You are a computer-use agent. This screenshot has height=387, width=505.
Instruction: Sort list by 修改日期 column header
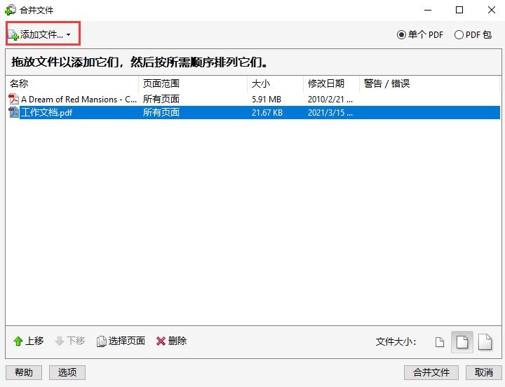(x=331, y=83)
